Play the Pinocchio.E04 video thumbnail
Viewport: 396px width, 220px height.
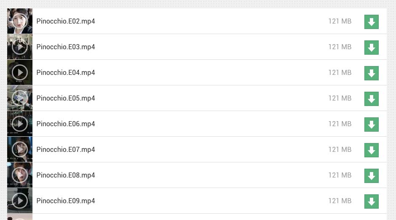pos(20,73)
